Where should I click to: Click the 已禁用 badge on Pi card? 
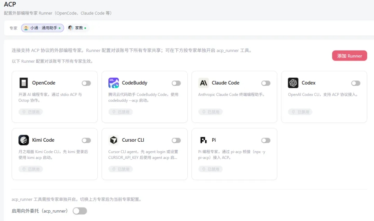tap(211, 169)
